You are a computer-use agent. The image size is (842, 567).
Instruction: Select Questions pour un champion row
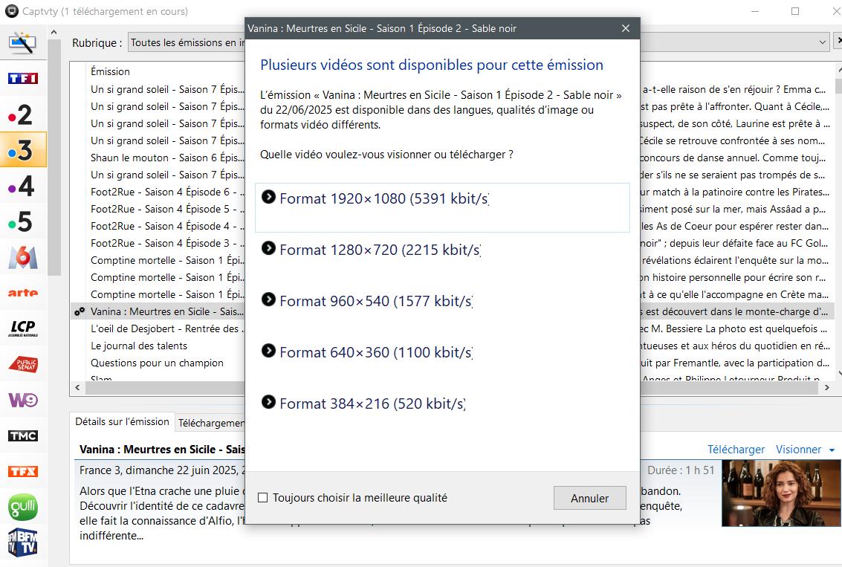click(157, 363)
